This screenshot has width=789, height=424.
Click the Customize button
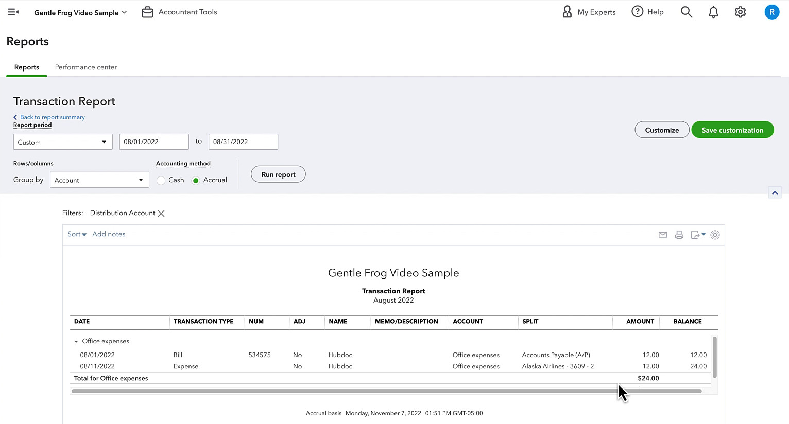[x=662, y=130]
